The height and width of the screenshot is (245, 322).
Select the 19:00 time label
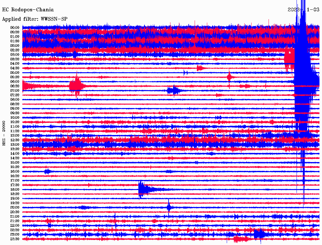coord(14,199)
